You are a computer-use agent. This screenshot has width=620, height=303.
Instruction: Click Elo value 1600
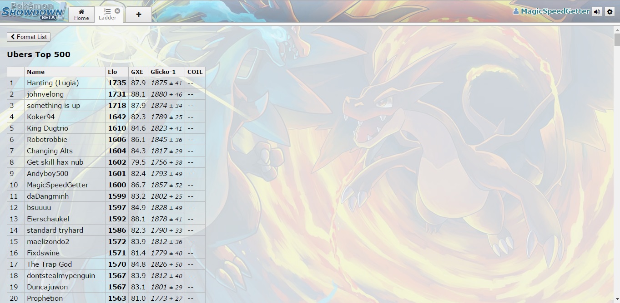tap(117, 185)
